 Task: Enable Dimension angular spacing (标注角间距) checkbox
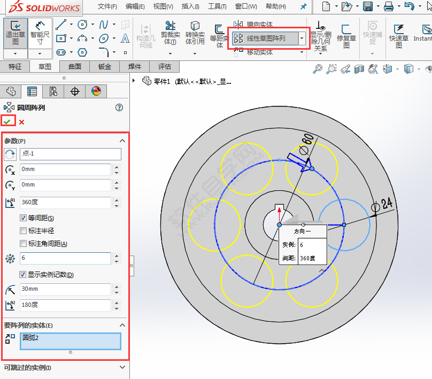tap(23, 243)
